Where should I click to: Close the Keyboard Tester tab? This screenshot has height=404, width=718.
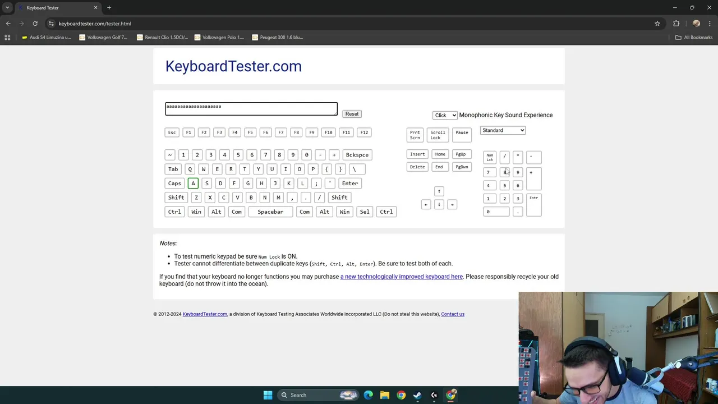tap(95, 8)
